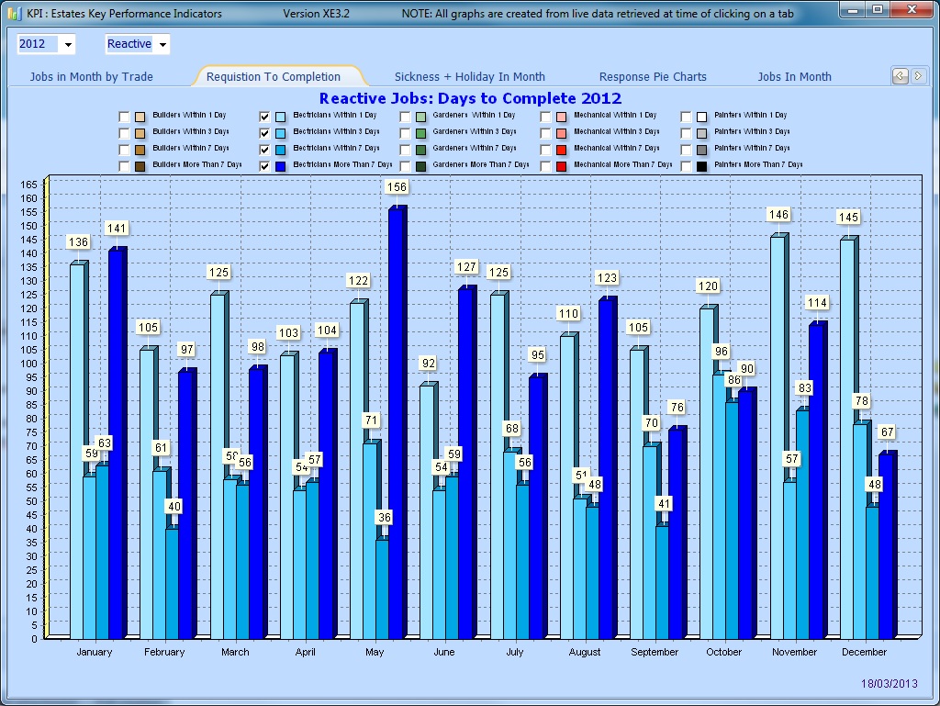The height and width of the screenshot is (706, 940).
Task: Click the KPI app icon in title bar
Action: (x=15, y=13)
